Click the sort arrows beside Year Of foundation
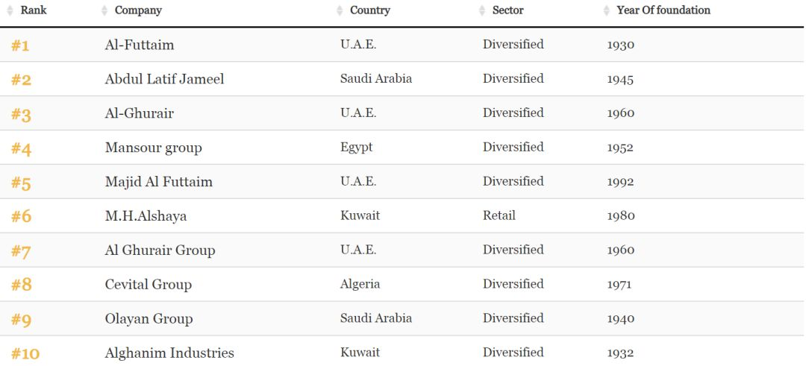The image size is (806, 366). [x=607, y=10]
